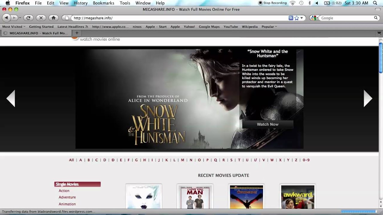The image size is (383, 215).
Task: Open the dragon movie poster thumbnail
Action: pyautogui.click(x=246, y=197)
